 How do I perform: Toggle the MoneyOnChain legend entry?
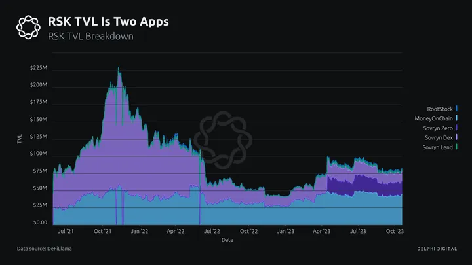(x=435, y=118)
